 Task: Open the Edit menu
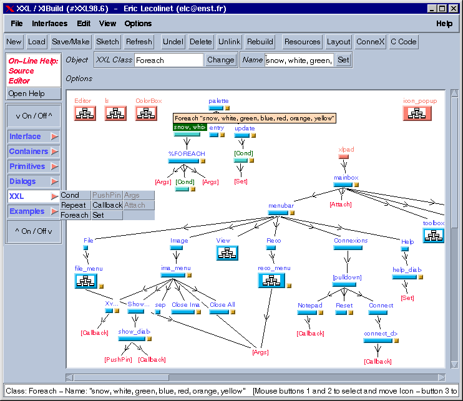[x=84, y=23]
